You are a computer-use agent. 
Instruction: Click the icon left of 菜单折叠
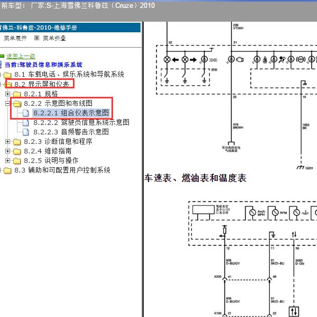36,38
